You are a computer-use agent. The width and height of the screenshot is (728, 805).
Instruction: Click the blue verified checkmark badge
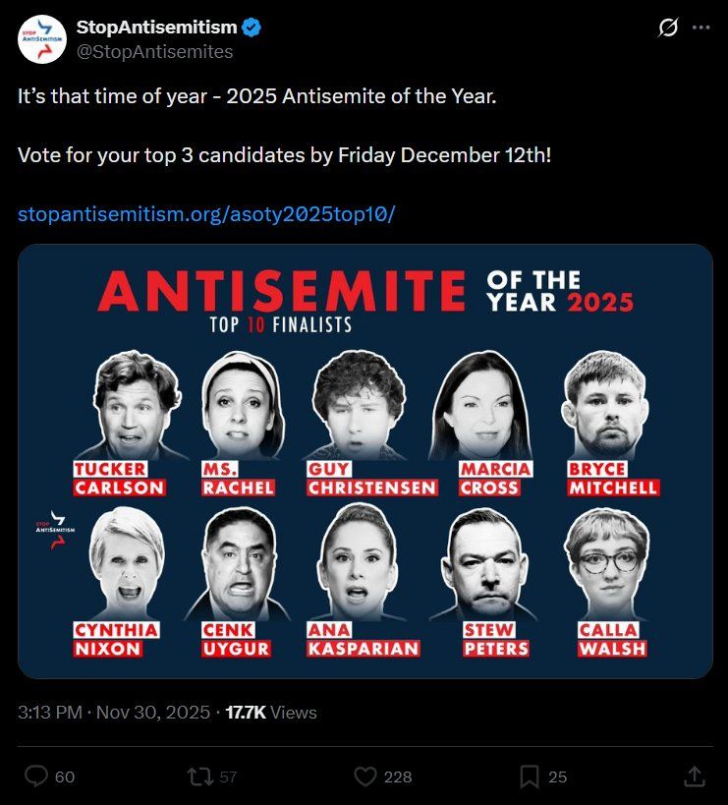click(x=252, y=27)
